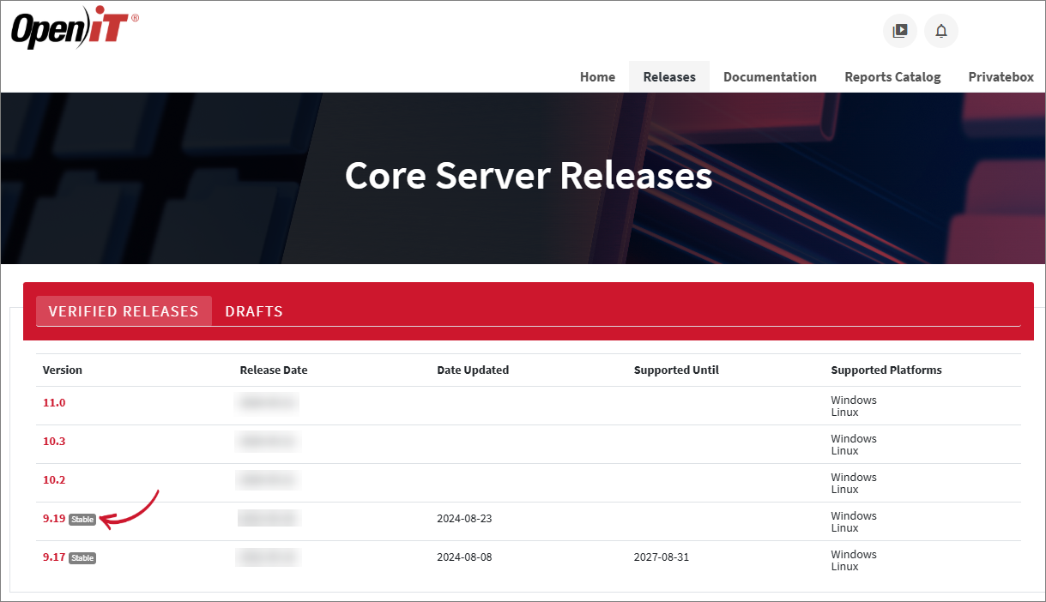Go to the Home menu

click(597, 76)
